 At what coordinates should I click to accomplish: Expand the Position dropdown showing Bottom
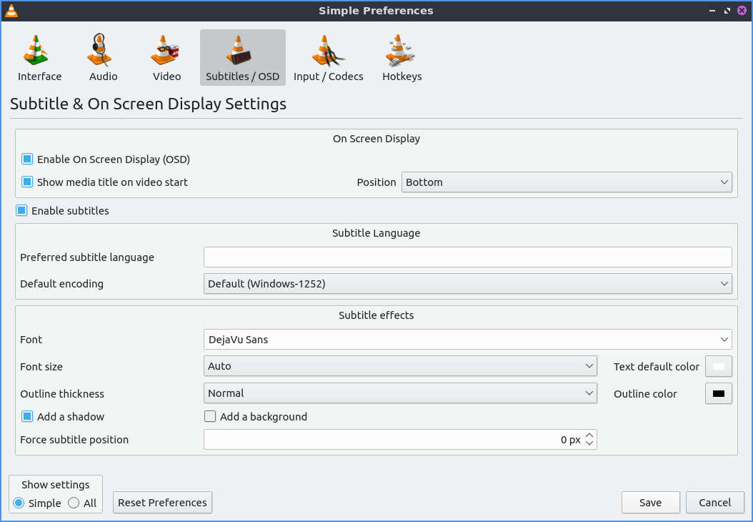[567, 182]
